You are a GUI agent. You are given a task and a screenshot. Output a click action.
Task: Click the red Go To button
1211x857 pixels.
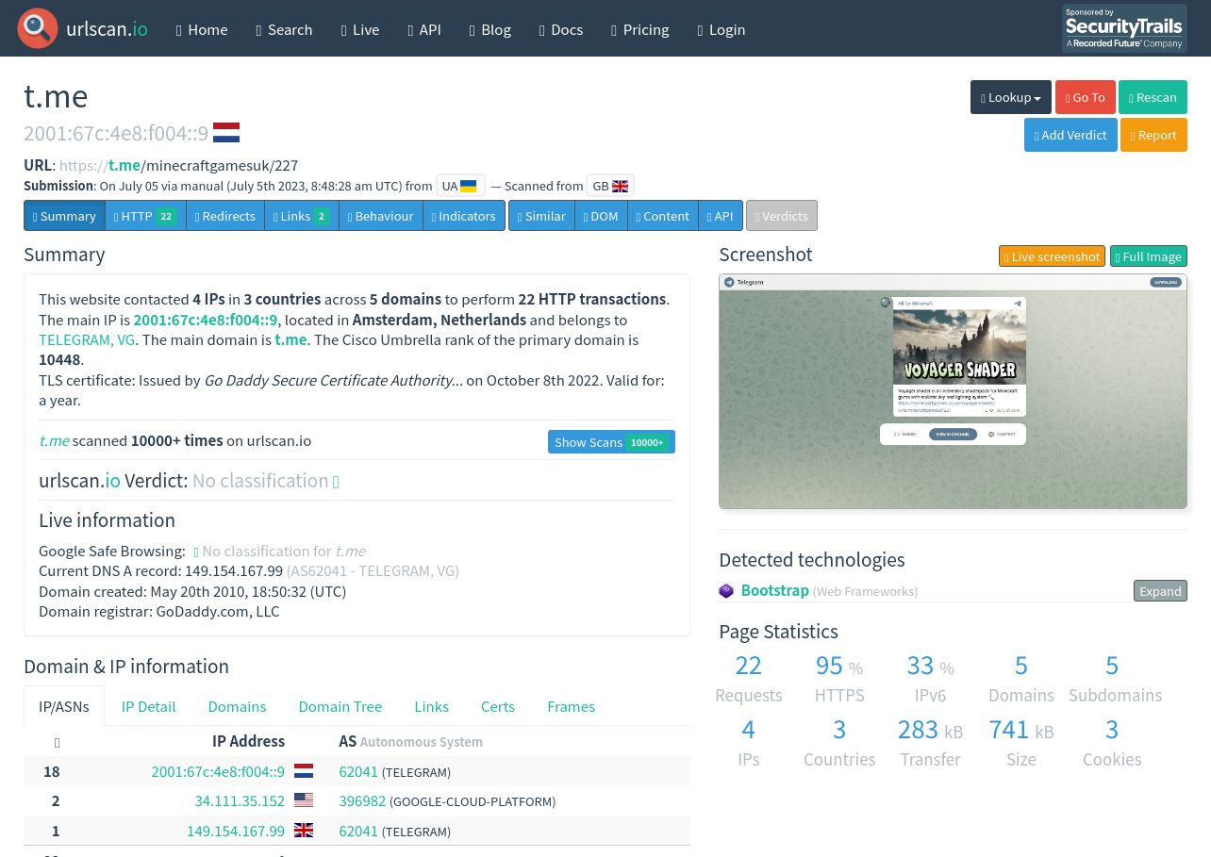coord(1086,97)
